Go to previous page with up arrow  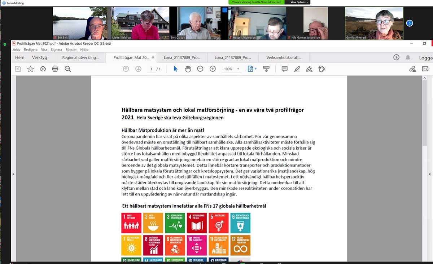[126, 69]
